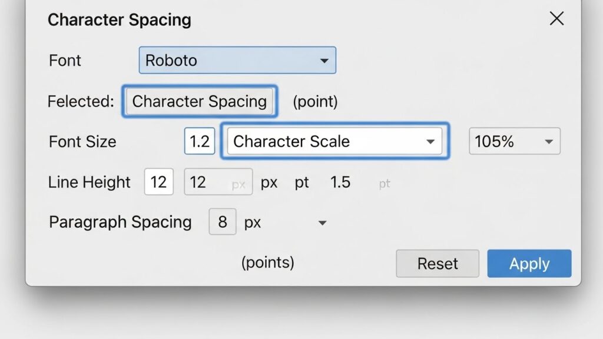Click the arrow on the Font combo box
Image resolution: width=603 pixels, height=339 pixels.
tap(324, 61)
